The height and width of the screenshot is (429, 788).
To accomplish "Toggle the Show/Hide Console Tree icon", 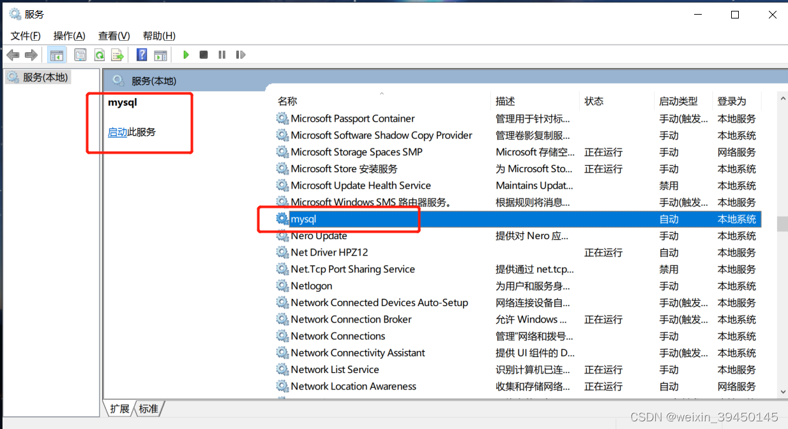I will (x=56, y=55).
